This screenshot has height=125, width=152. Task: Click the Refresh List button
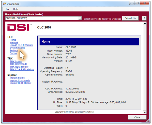(130, 18)
